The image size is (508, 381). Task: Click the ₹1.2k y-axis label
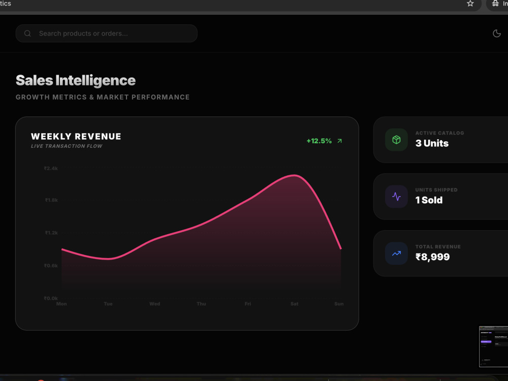coord(51,233)
